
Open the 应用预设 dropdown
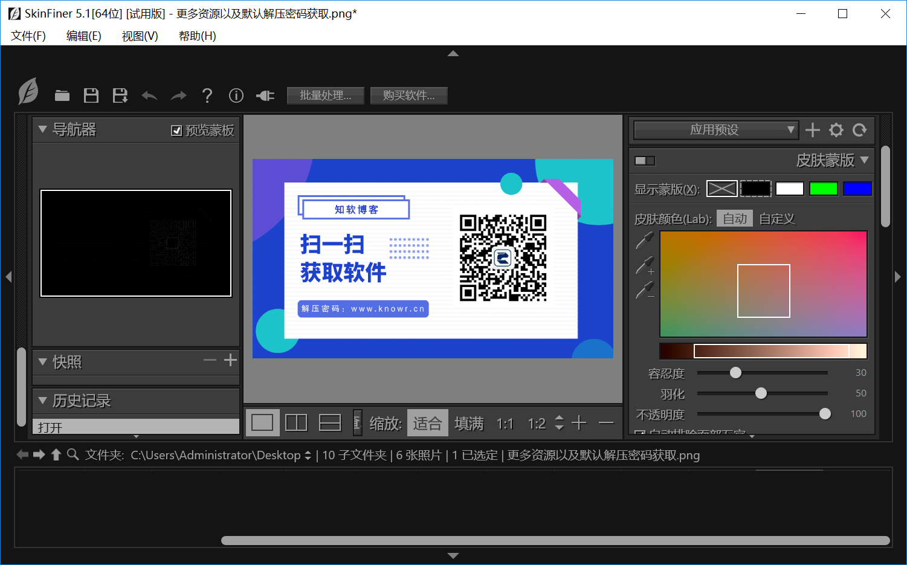(716, 130)
